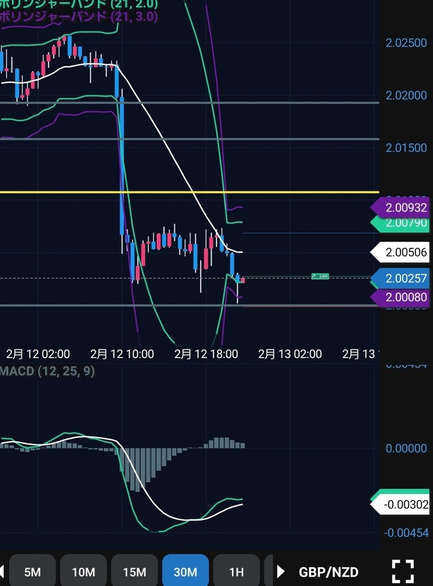Viewport: 433px width, 586px height.
Task: Tap the 2.02000 price axis label
Action: [406, 96]
